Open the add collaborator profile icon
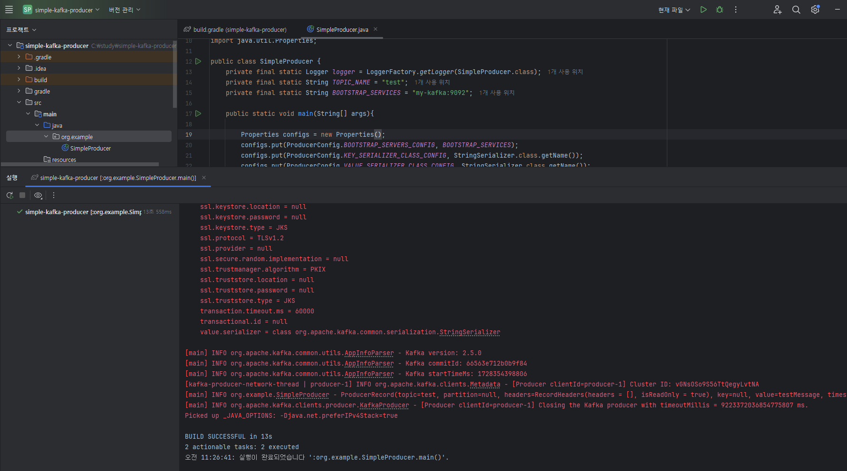This screenshot has width=847, height=471. [x=778, y=9]
